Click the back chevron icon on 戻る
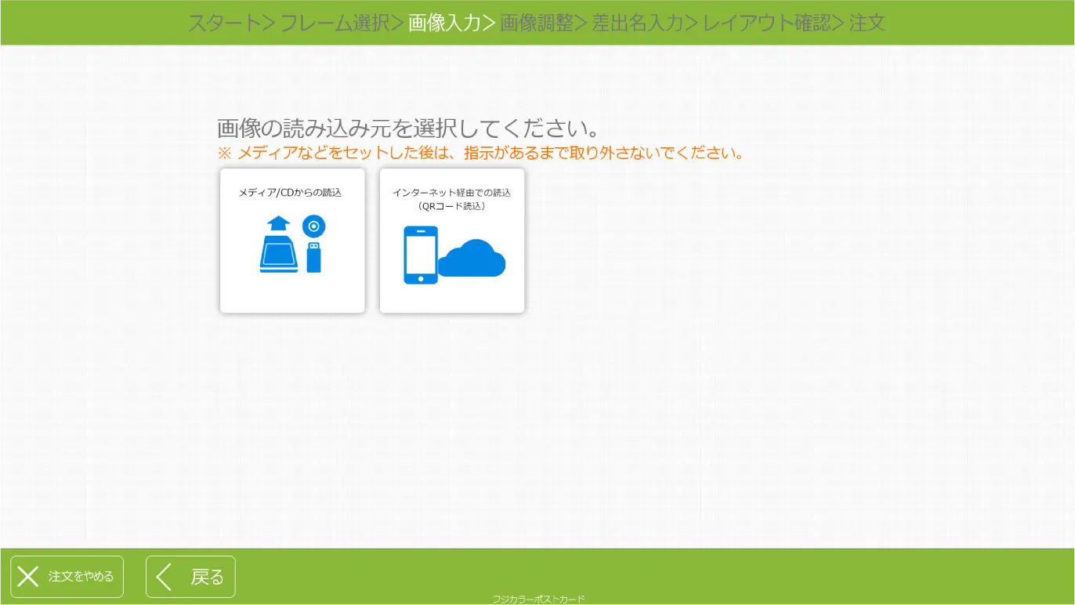 pyautogui.click(x=165, y=576)
